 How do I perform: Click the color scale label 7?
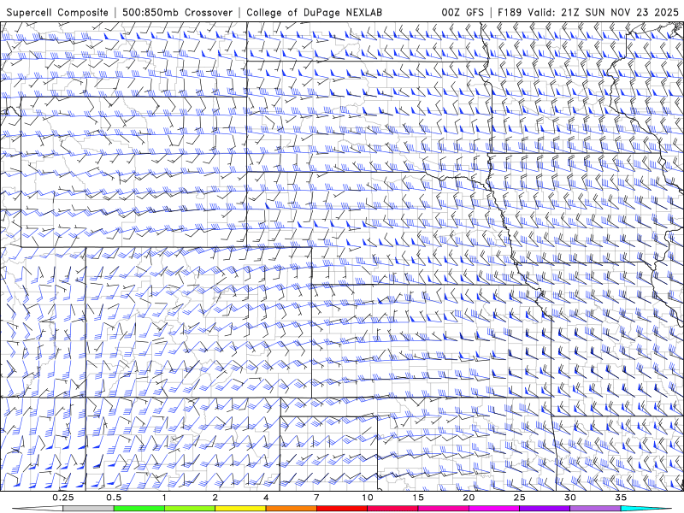316,498
